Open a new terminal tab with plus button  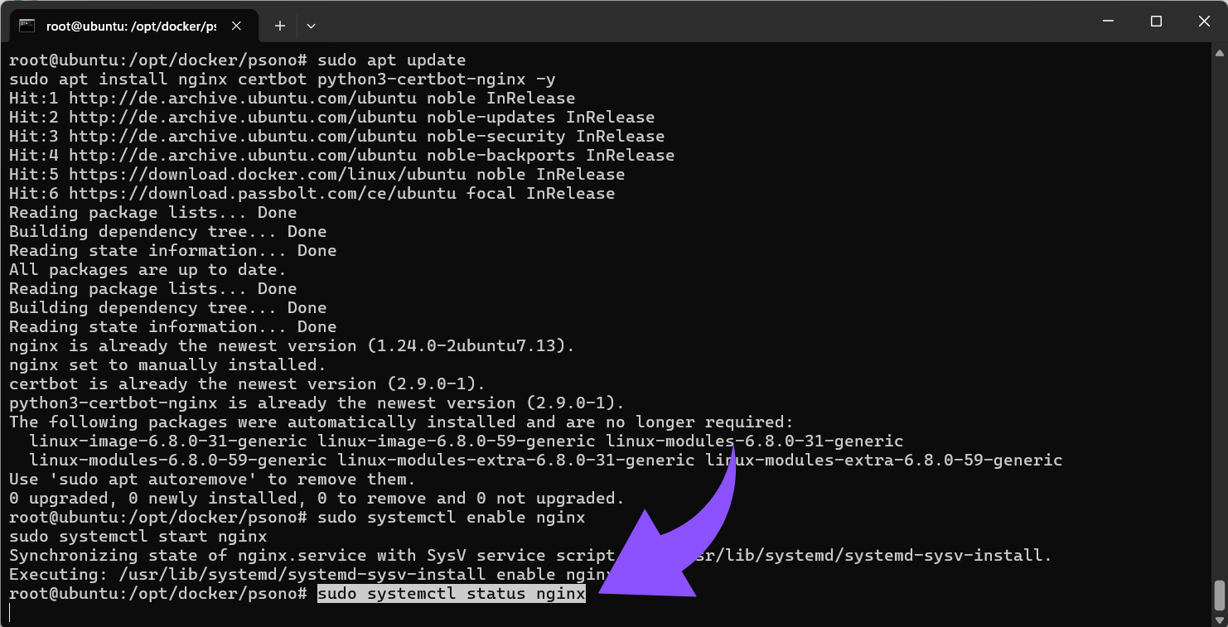[280, 26]
